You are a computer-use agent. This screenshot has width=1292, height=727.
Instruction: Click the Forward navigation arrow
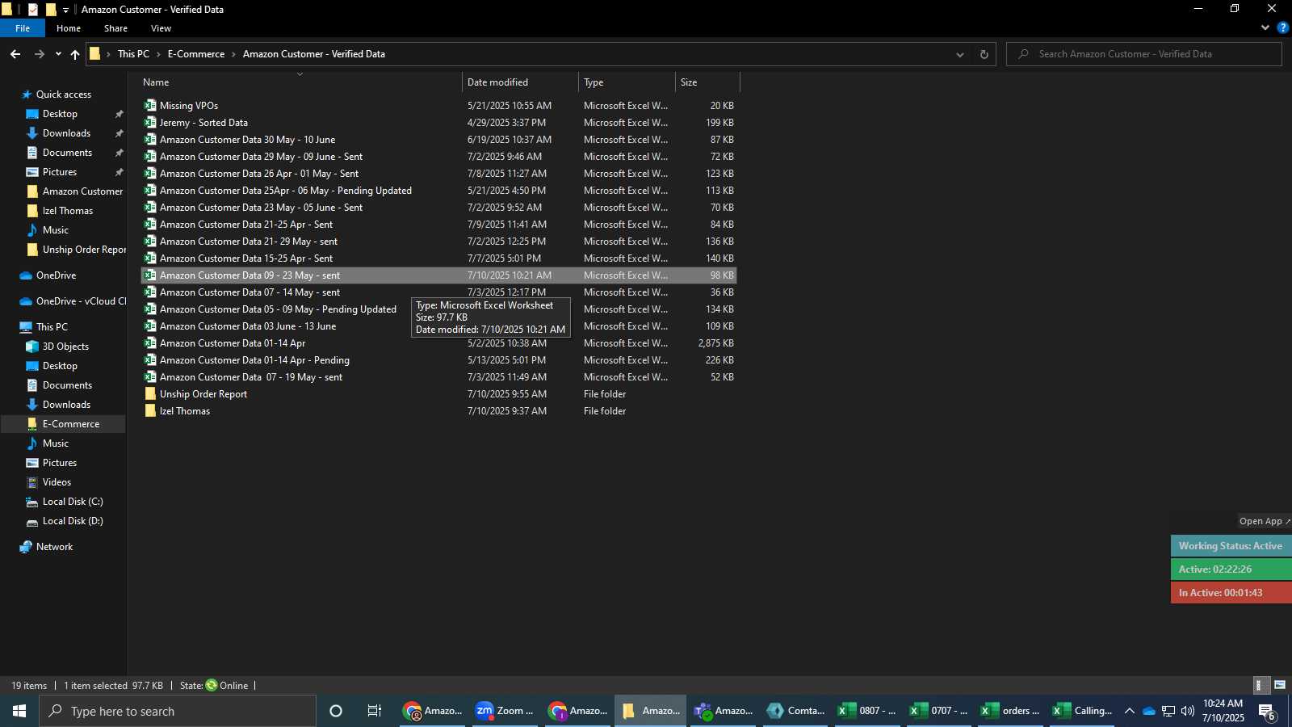(x=39, y=54)
